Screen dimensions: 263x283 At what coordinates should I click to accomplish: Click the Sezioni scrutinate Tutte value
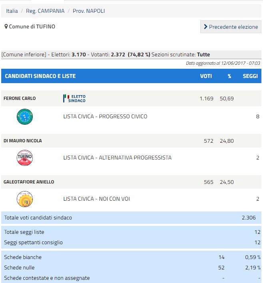coord(203,54)
